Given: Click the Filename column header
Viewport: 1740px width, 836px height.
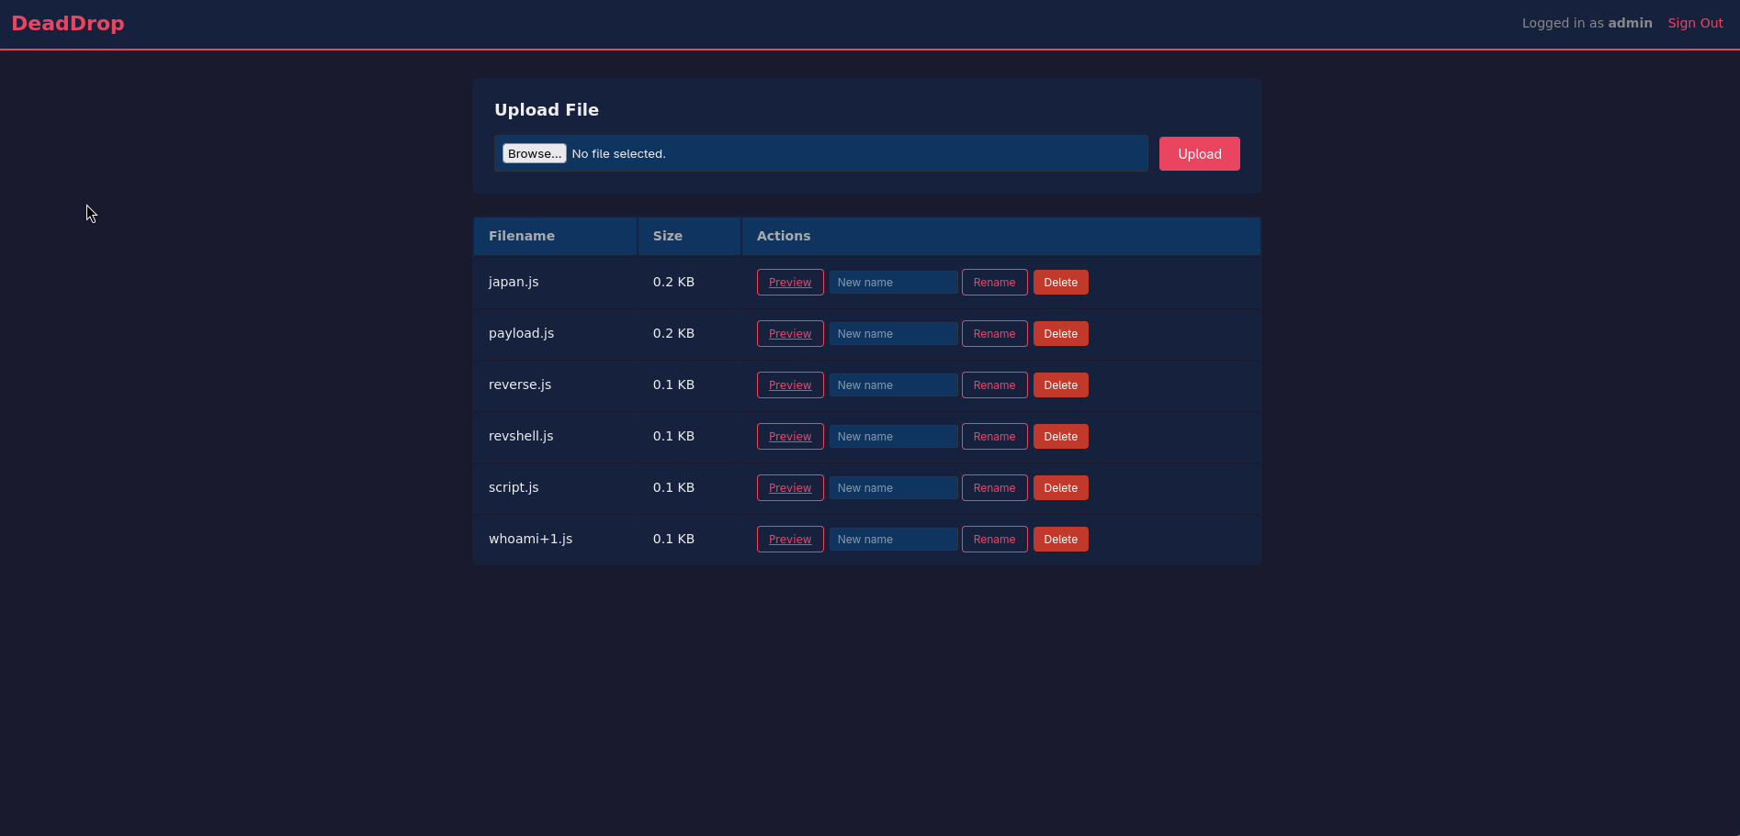Looking at the screenshot, I should (x=555, y=236).
